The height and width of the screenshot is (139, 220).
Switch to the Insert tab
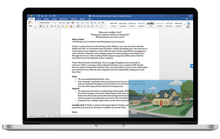[39, 19]
